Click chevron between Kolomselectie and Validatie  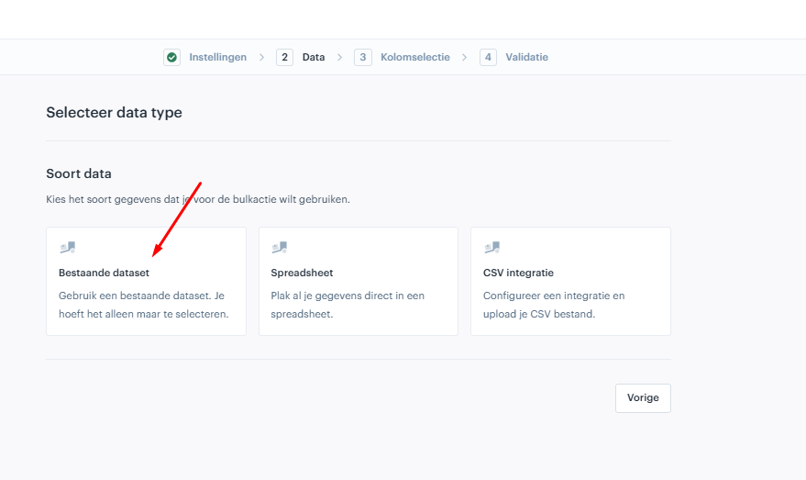click(464, 57)
